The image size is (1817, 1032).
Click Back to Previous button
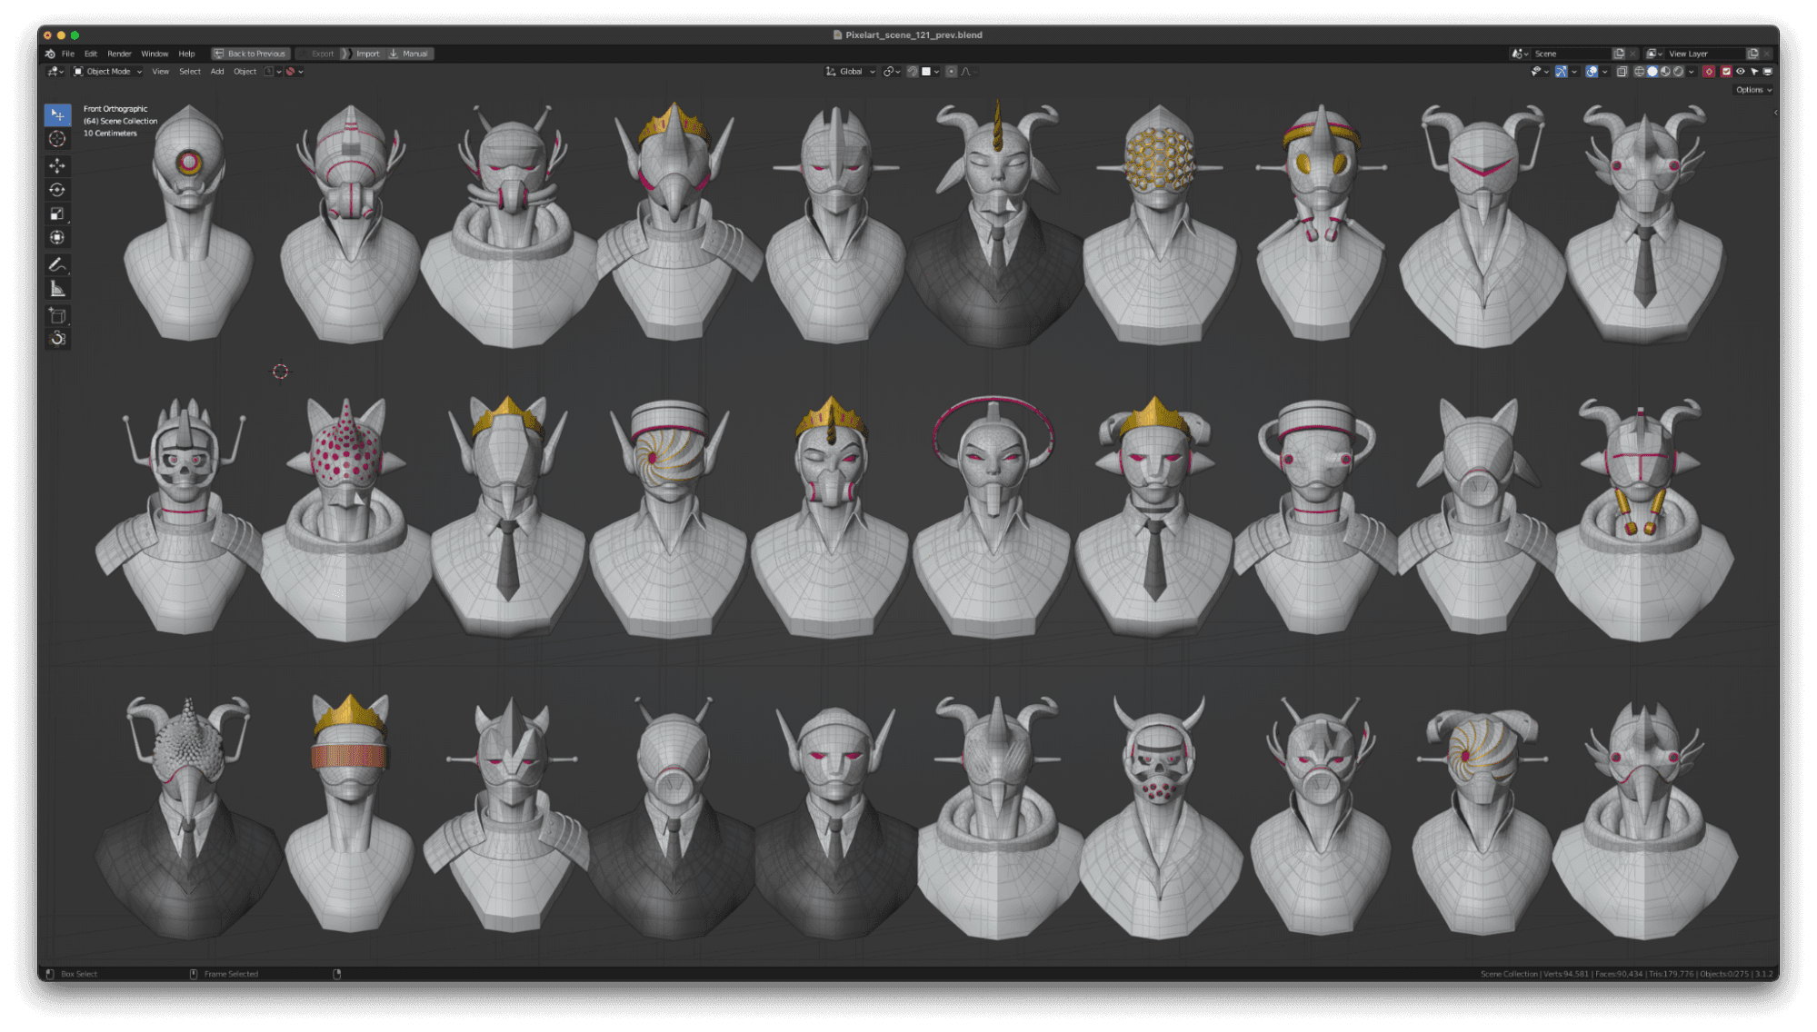pos(251,54)
